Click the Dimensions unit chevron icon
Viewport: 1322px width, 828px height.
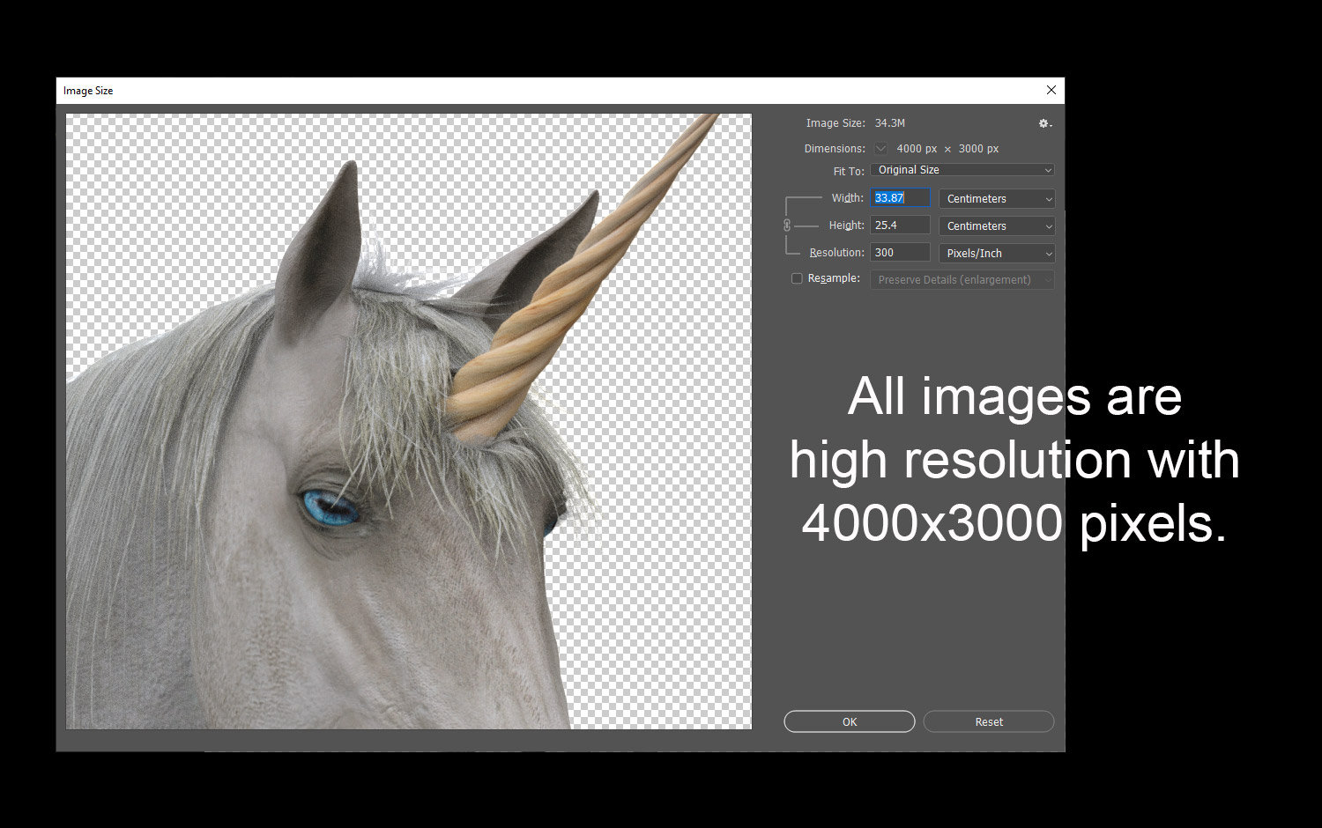tap(880, 148)
